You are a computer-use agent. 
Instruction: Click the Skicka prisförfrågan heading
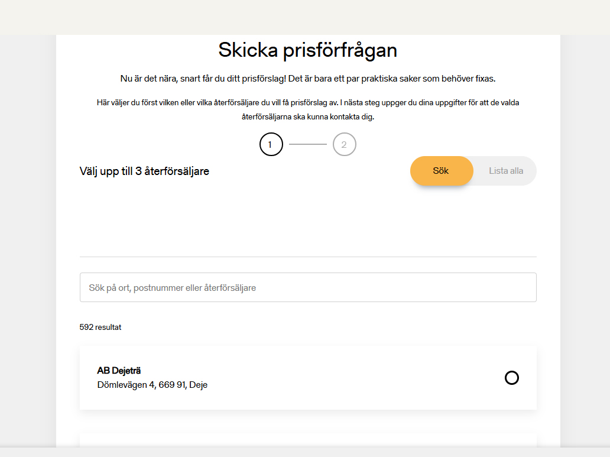coord(307,50)
